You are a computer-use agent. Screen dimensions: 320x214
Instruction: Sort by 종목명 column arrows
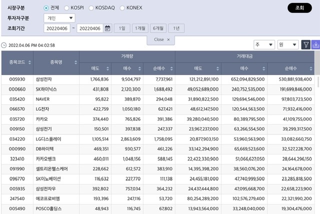[75, 63]
